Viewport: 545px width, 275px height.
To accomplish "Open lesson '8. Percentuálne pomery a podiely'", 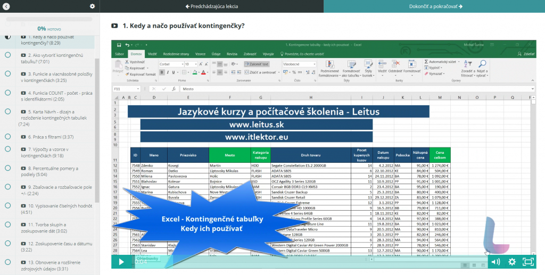I will [x=49, y=171].
